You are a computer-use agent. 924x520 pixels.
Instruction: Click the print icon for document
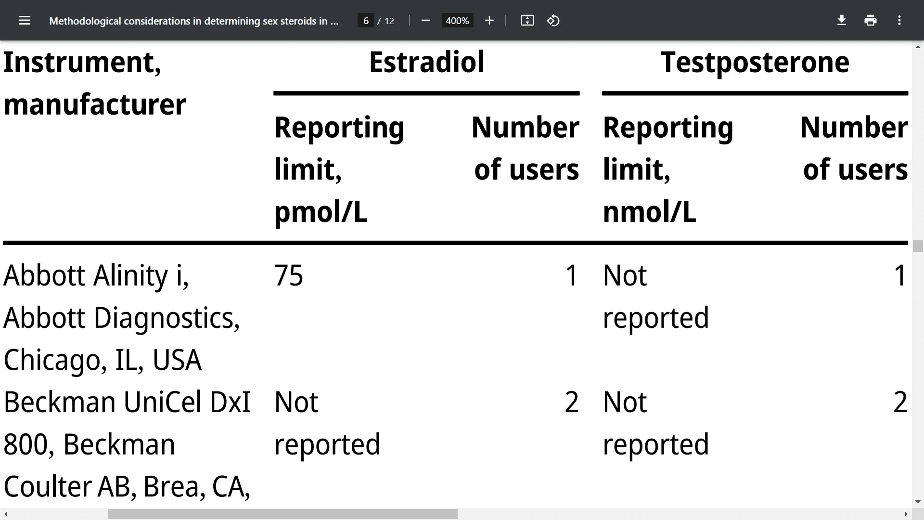tap(871, 21)
